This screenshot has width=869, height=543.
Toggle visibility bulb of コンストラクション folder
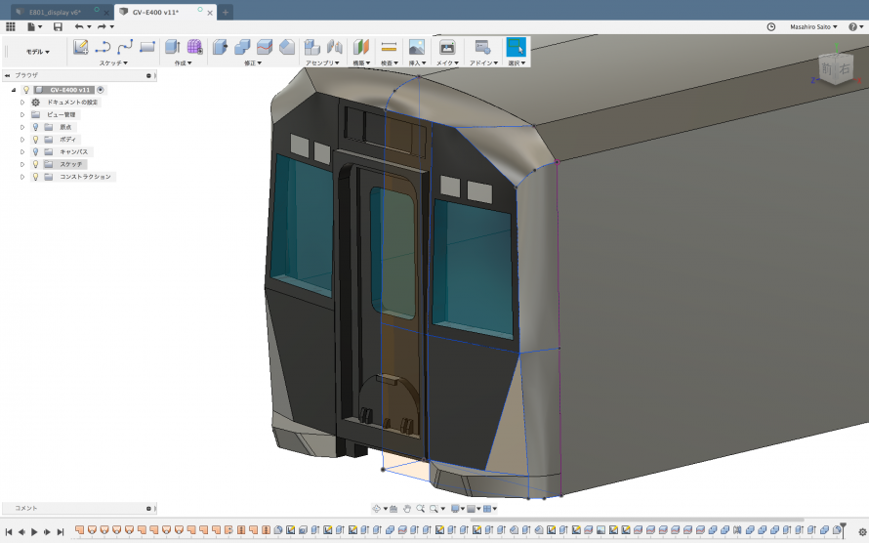[36, 177]
